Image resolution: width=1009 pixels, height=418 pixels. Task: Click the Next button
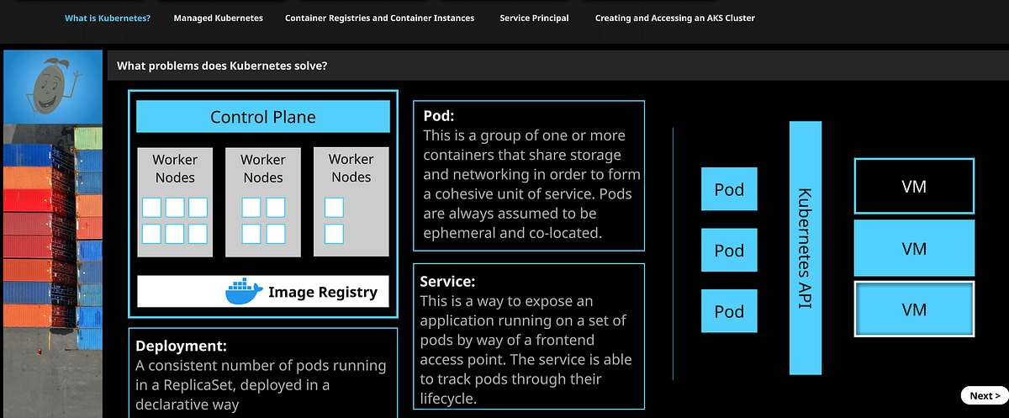click(985, 395)
